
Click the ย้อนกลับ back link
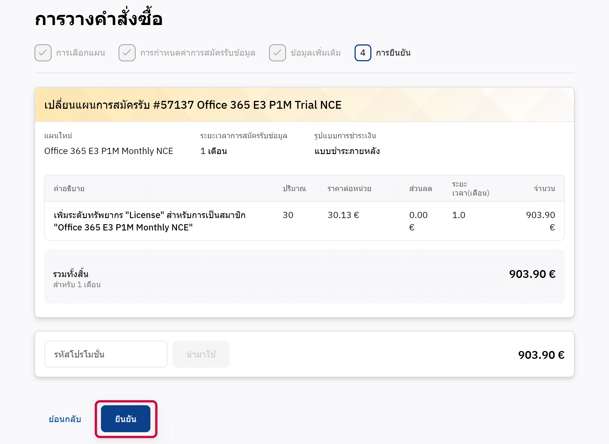(x=65, y=419)
